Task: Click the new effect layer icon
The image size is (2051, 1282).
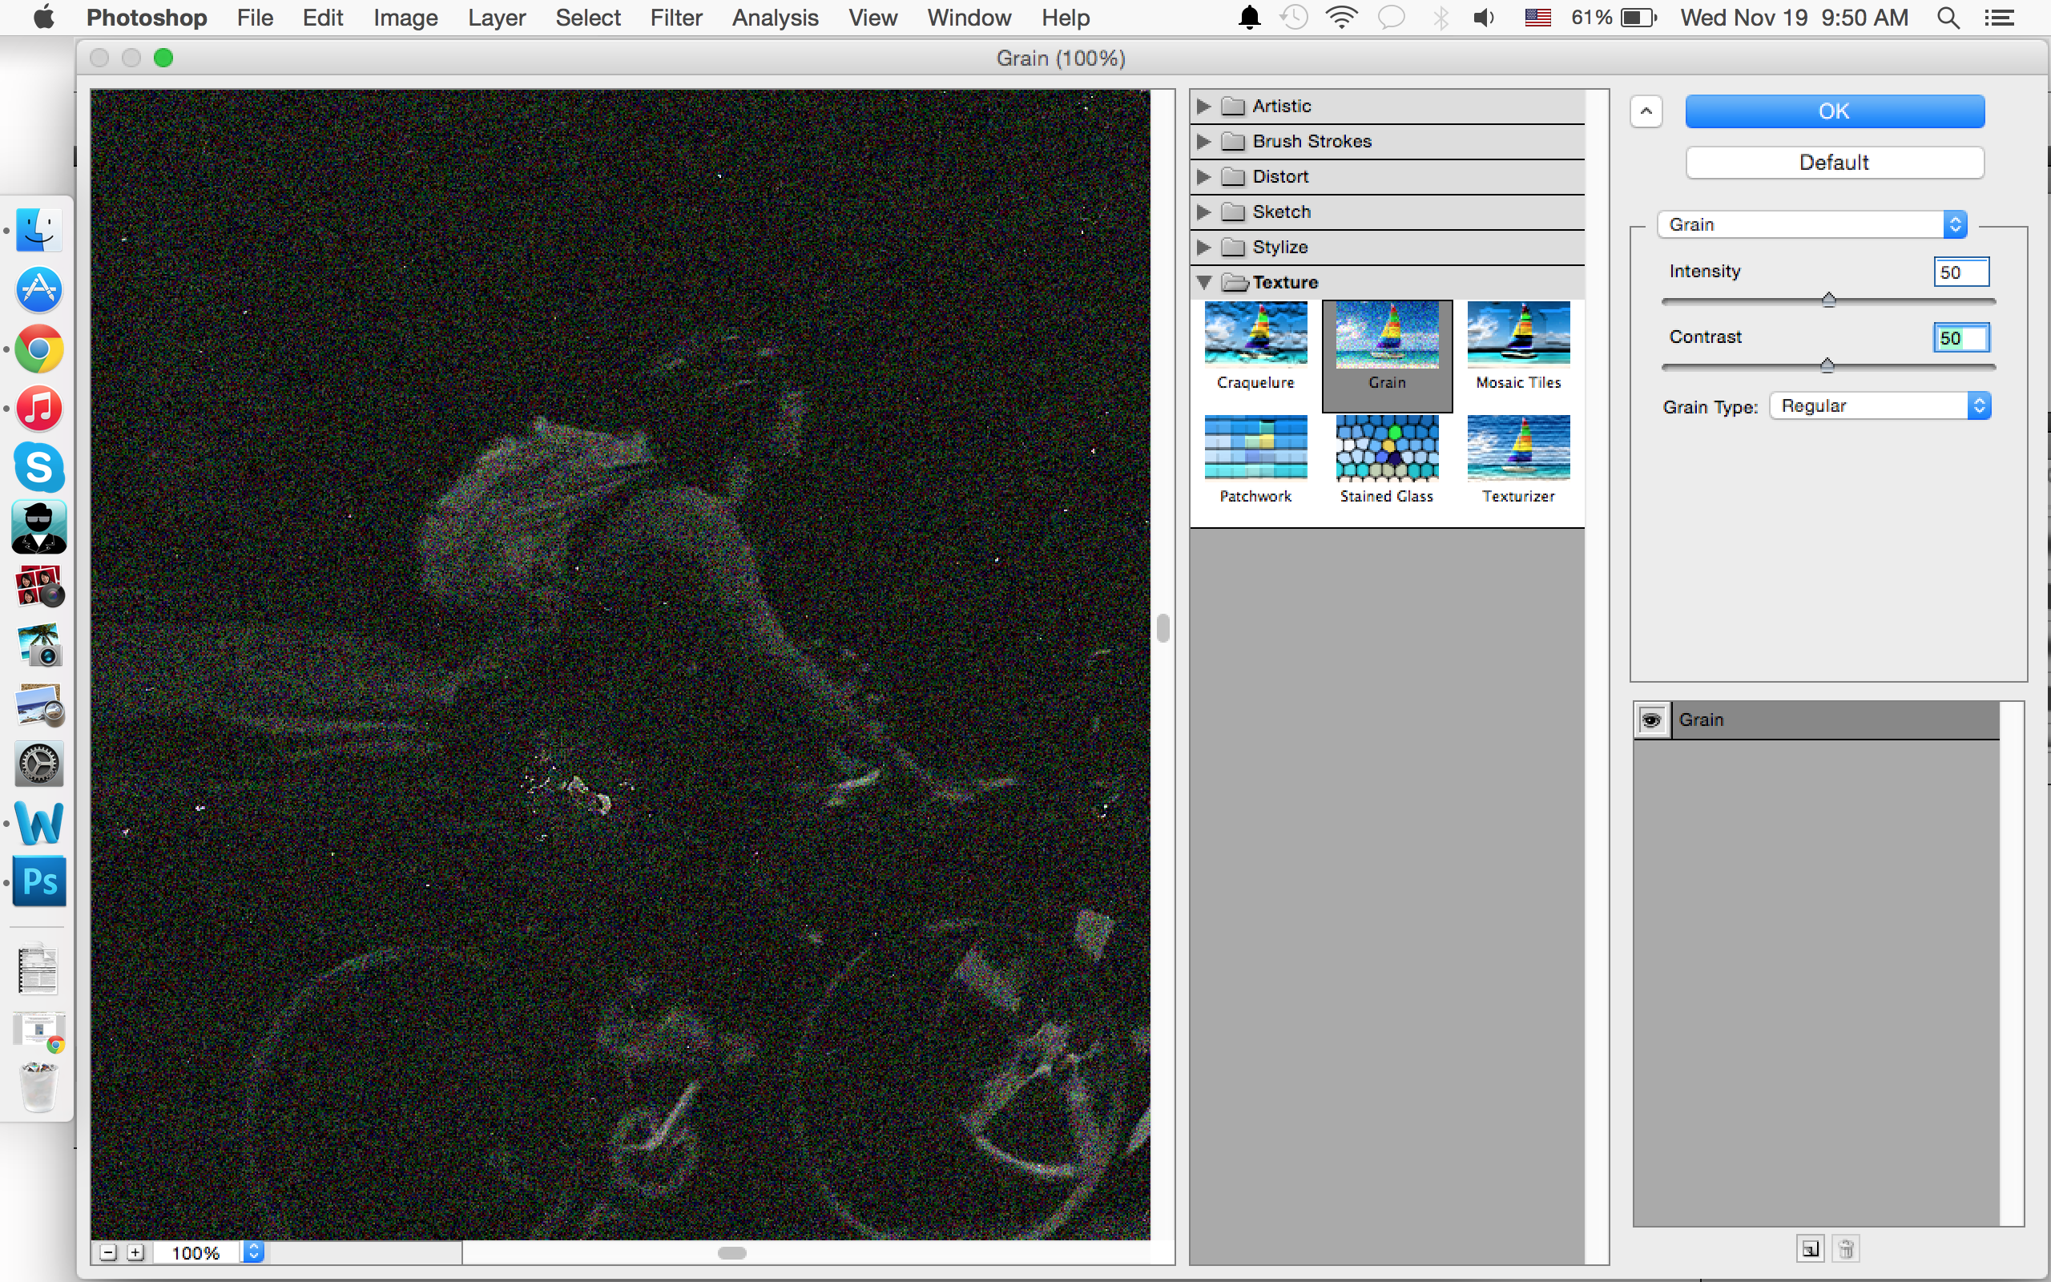Action: [1811, 1249]
